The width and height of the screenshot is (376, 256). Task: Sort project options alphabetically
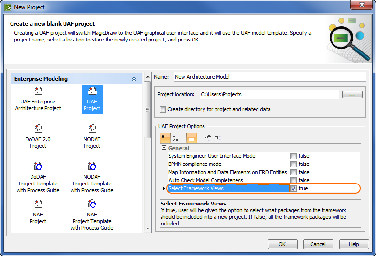[175, 138]
